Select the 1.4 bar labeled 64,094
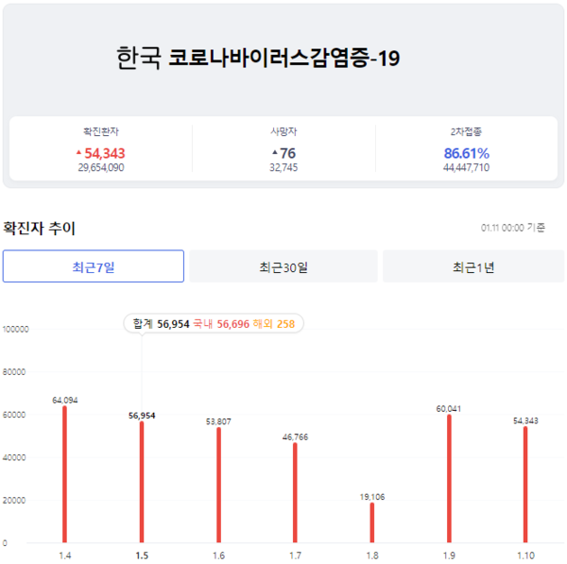The height and width of the screenshot is (564, 567). point(64,474)
